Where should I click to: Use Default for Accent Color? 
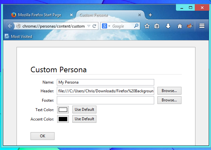pos(84,119)
